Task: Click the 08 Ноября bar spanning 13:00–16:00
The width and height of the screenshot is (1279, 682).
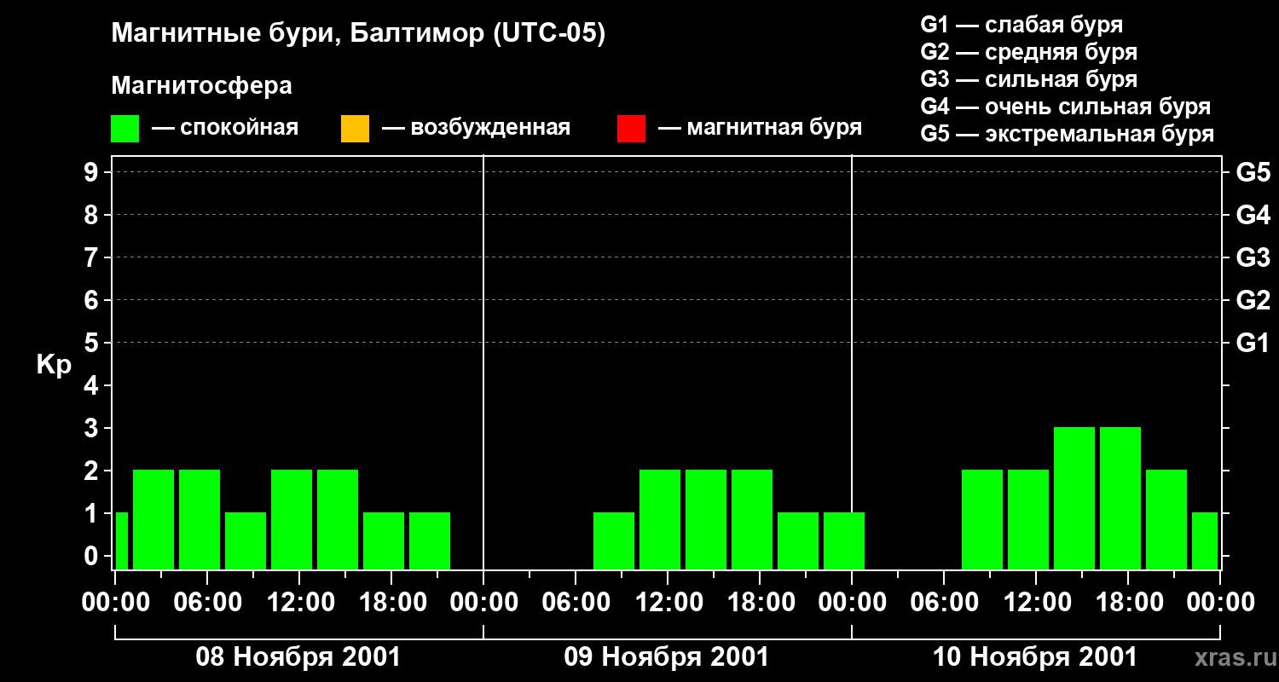Action: pyautogui.click(x=338, y=519)
